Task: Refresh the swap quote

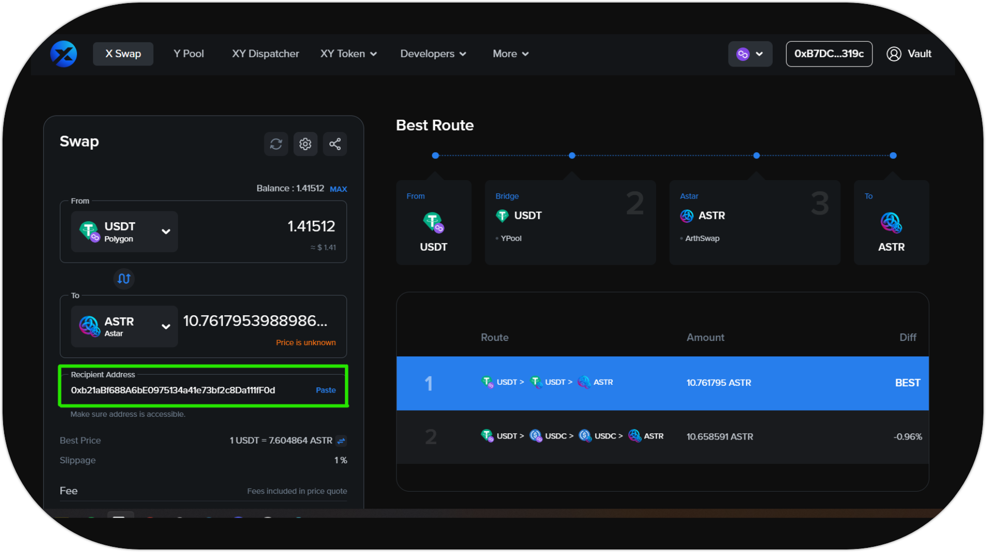Action: tap(276, 144)
